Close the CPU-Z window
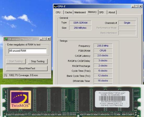The width and height of the screenshot is (144, 117). pyautogui.click(x=140, y=7)
